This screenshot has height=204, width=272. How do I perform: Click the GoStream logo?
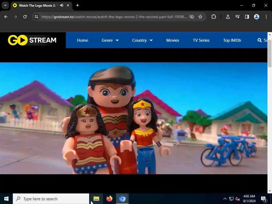point(32,40)
